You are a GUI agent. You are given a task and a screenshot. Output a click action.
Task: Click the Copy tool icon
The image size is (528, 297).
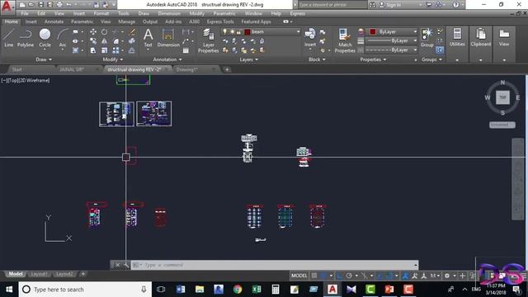(x=93, y=41)
